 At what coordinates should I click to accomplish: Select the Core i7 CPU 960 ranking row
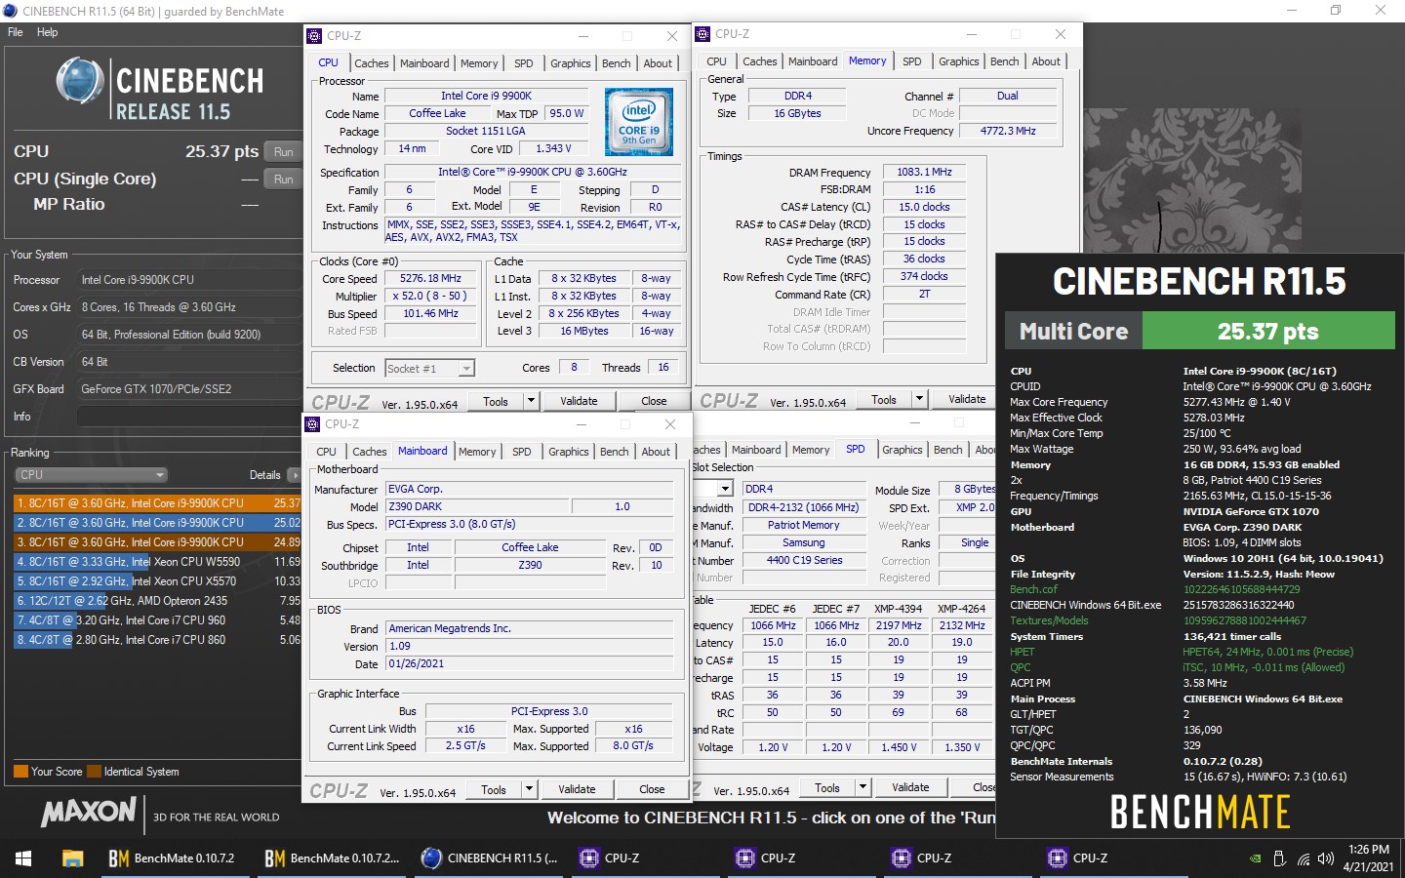click(157, 620)
